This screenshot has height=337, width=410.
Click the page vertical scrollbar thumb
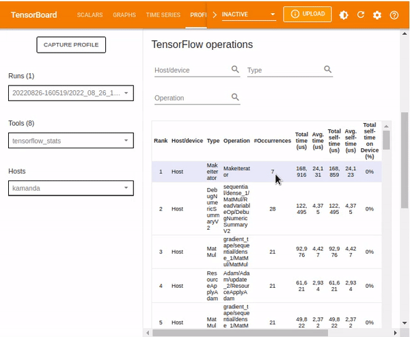pos(405,161)
